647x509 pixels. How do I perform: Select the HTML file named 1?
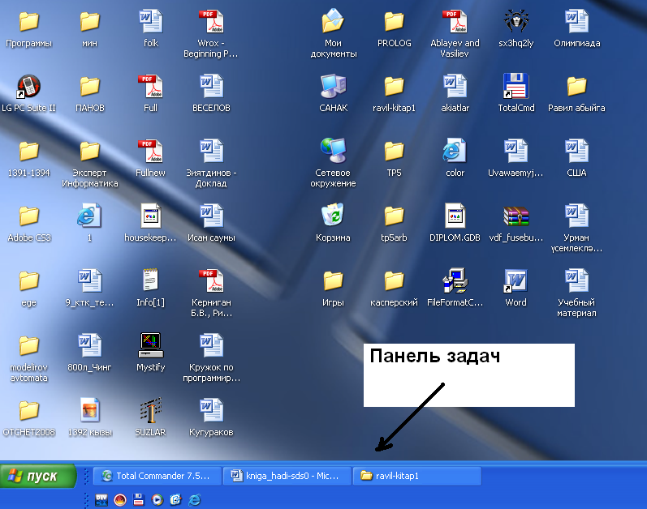[x=89, y=216]
